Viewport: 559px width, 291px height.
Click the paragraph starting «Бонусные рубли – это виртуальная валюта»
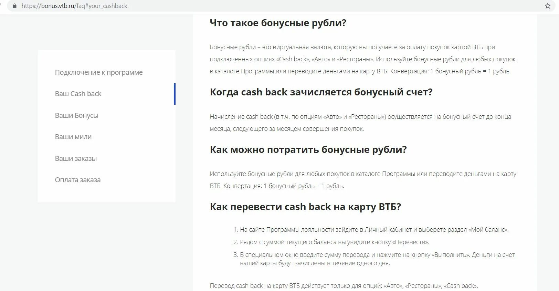[363, 59]
